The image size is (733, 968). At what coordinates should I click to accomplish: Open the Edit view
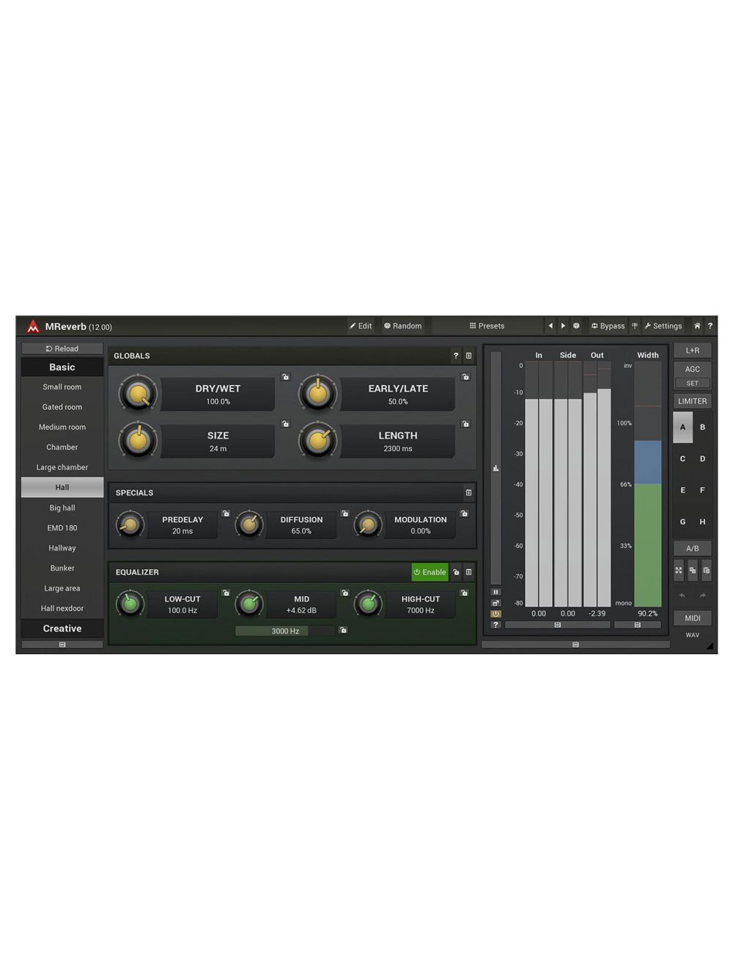[x=361, y=326]
